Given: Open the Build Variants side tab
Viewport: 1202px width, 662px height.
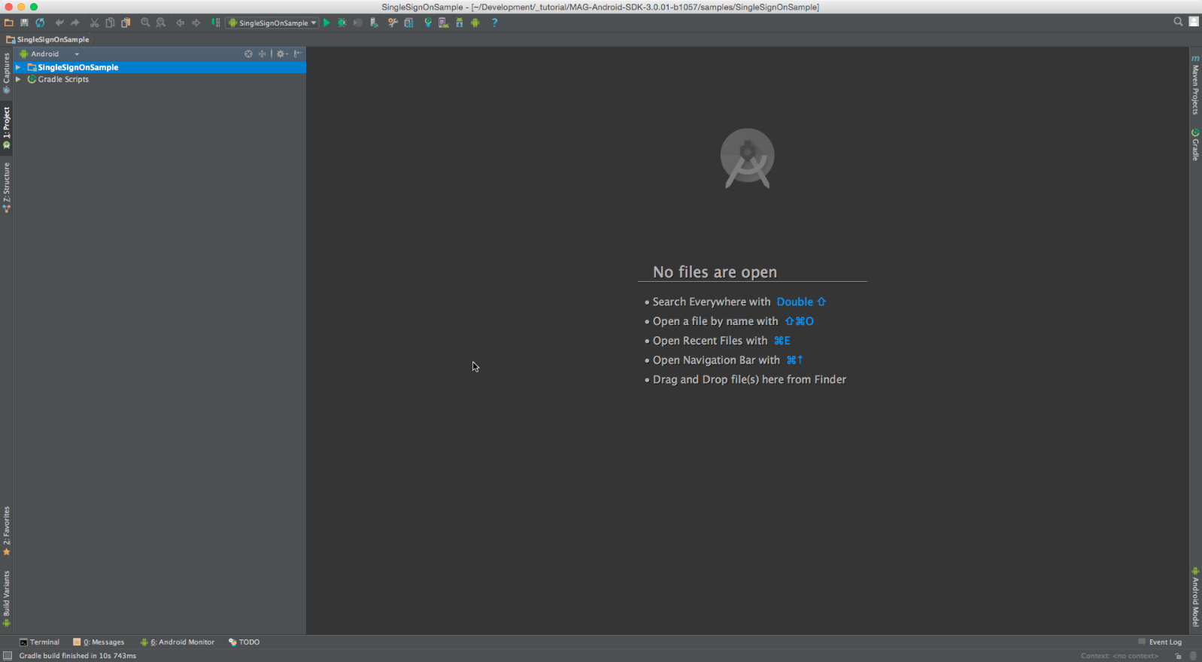Looking at the screenshot, I should 6,599.
